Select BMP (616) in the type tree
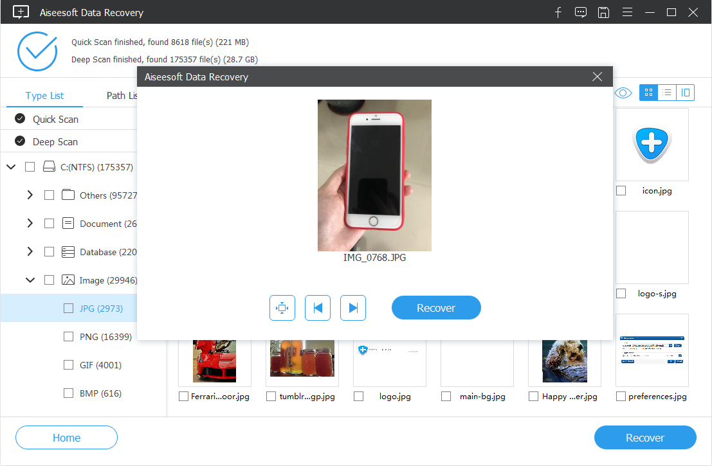This screenshot has height=466, width=712. tap(101, 393)
